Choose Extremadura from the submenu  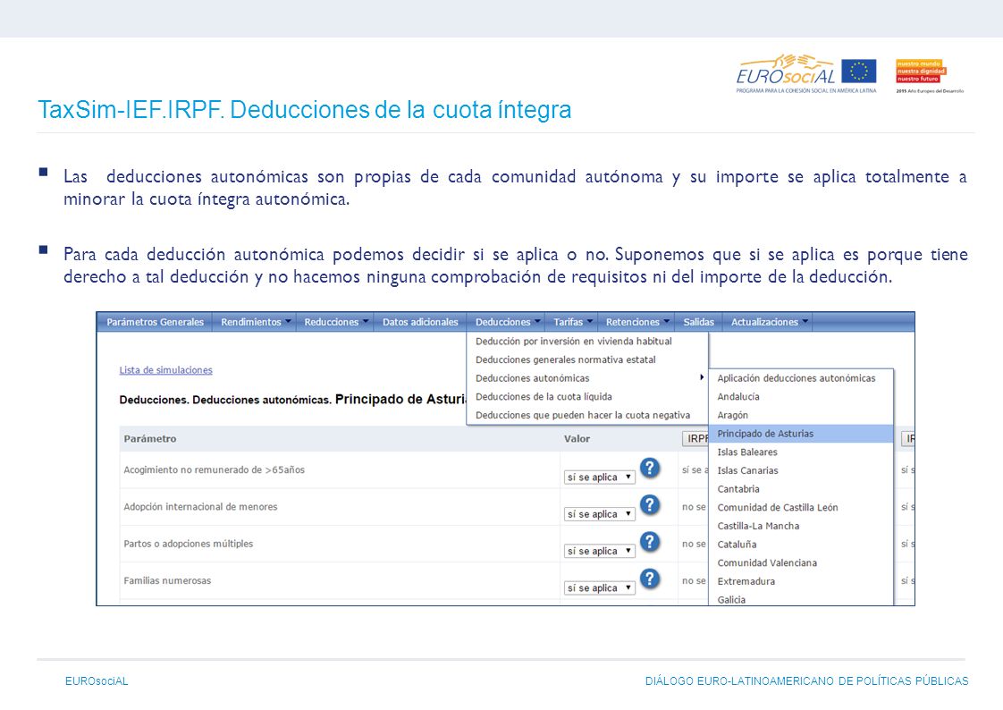pos(802,582)
